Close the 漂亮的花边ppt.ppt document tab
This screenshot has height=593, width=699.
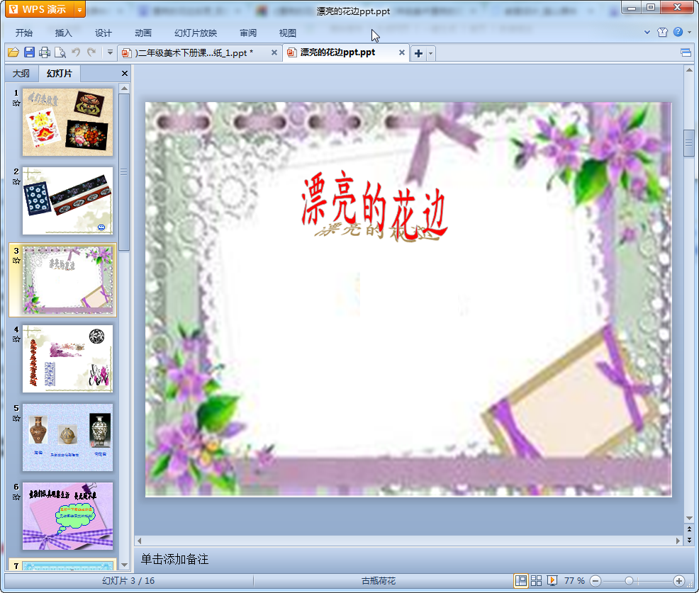(402, 52)
